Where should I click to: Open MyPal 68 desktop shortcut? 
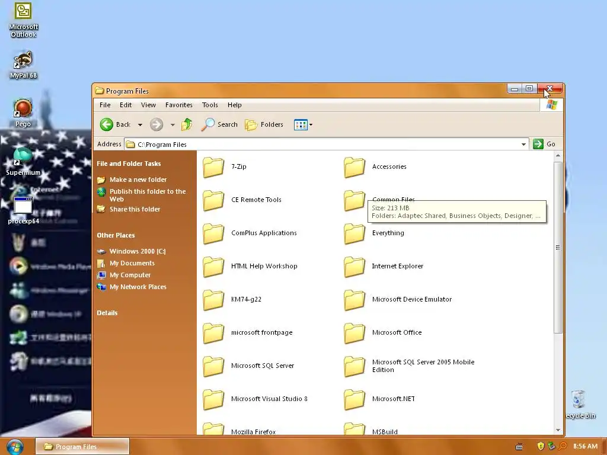(x=23, y=65)
